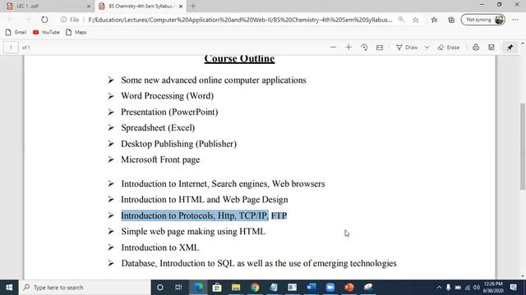Open the Windows Start menu
526x295 pixels.
[9, 288]
